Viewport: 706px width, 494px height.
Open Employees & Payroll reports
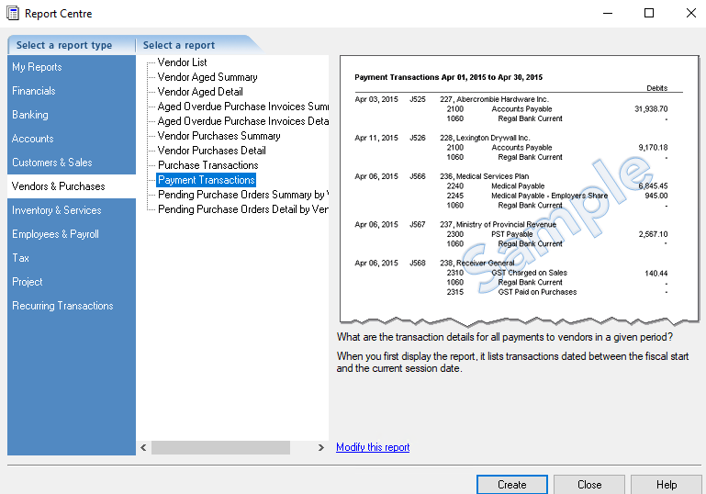point(55,234)
